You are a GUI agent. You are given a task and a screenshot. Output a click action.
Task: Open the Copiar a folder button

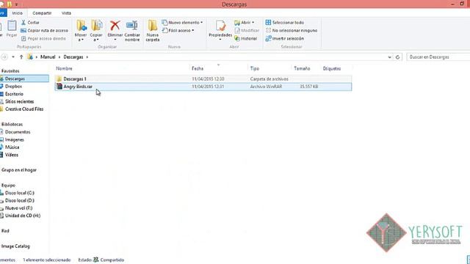pos(96,31)
